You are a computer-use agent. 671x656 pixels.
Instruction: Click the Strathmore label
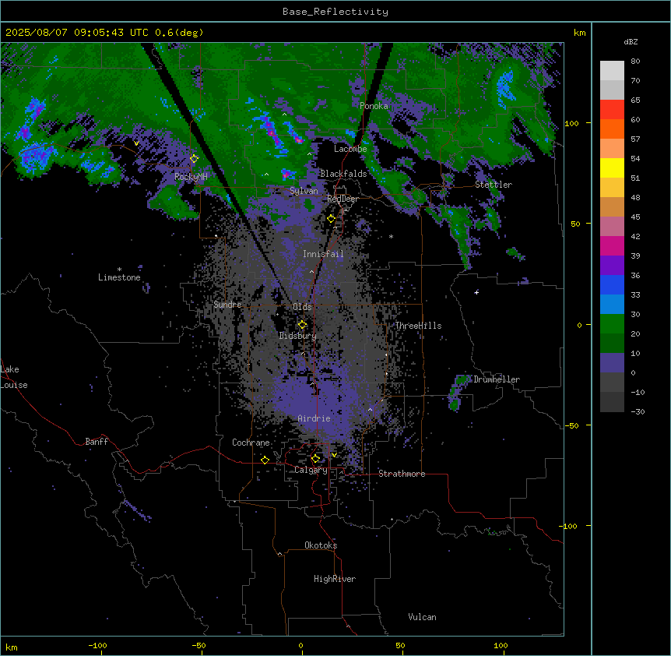tap(402, 474)
